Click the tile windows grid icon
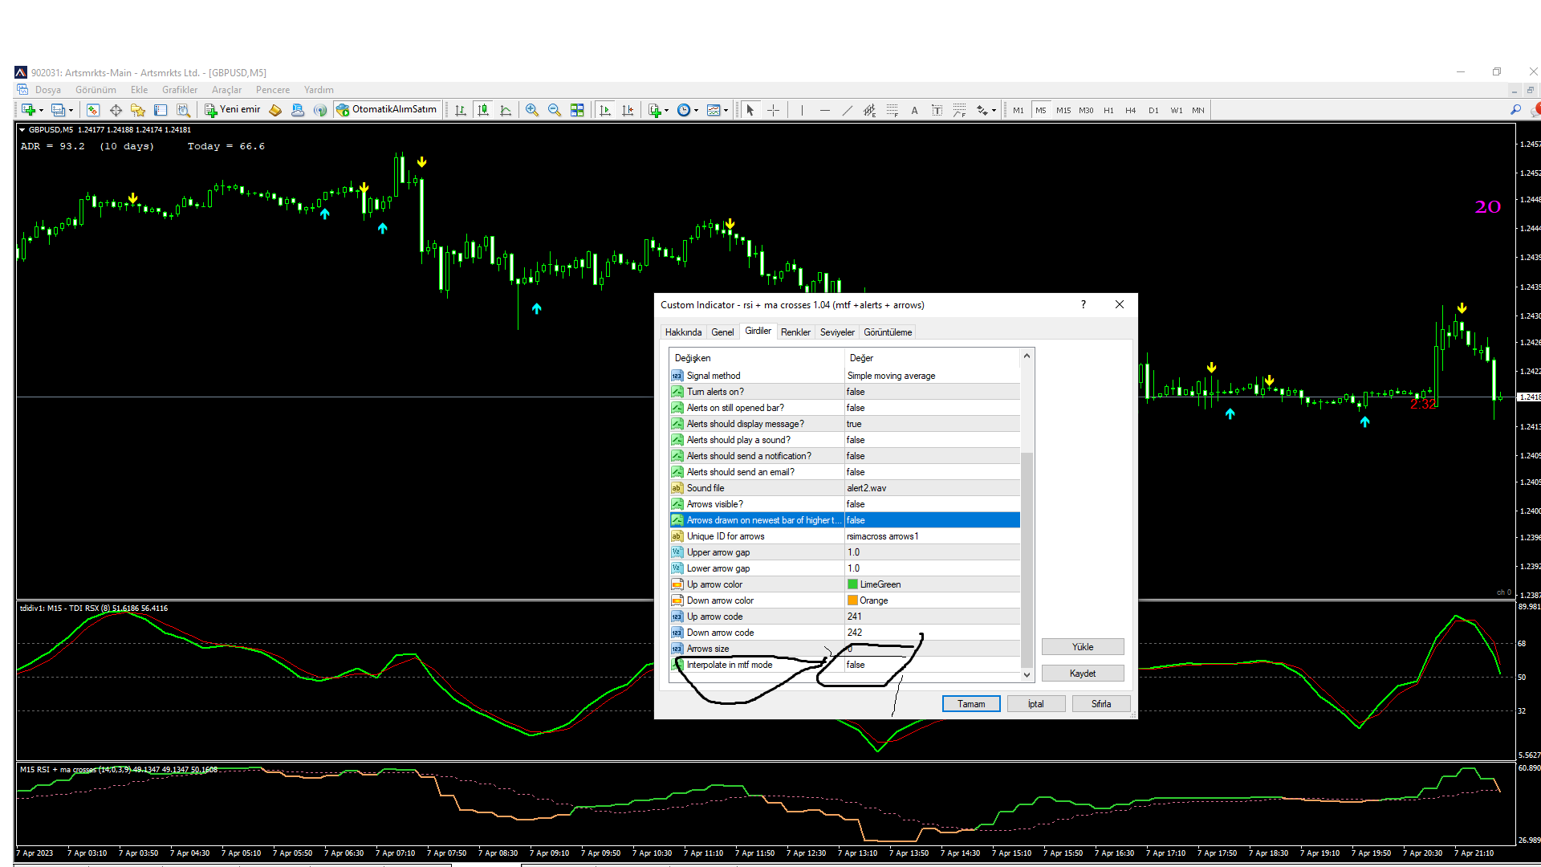 point(577,110)
